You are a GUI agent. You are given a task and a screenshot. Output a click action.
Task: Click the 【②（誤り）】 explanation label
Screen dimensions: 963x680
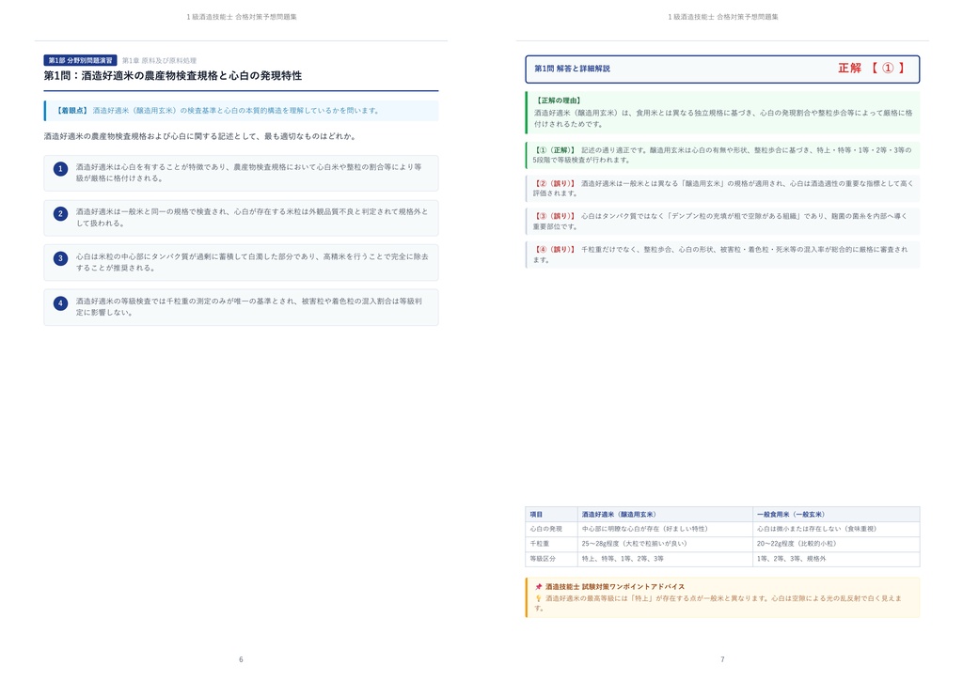555,183
